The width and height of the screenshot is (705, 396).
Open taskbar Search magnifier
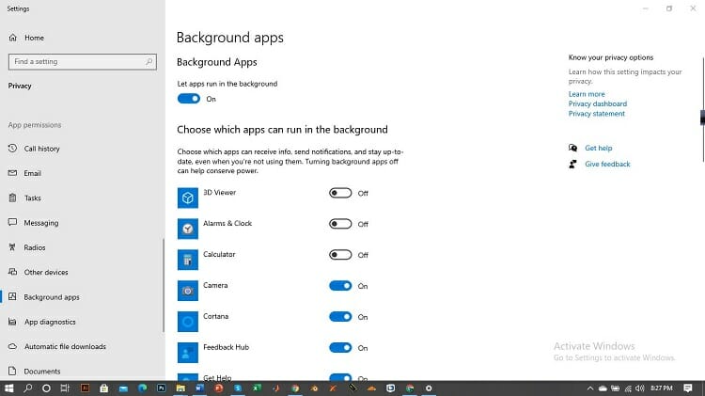[x=28, y=388]
